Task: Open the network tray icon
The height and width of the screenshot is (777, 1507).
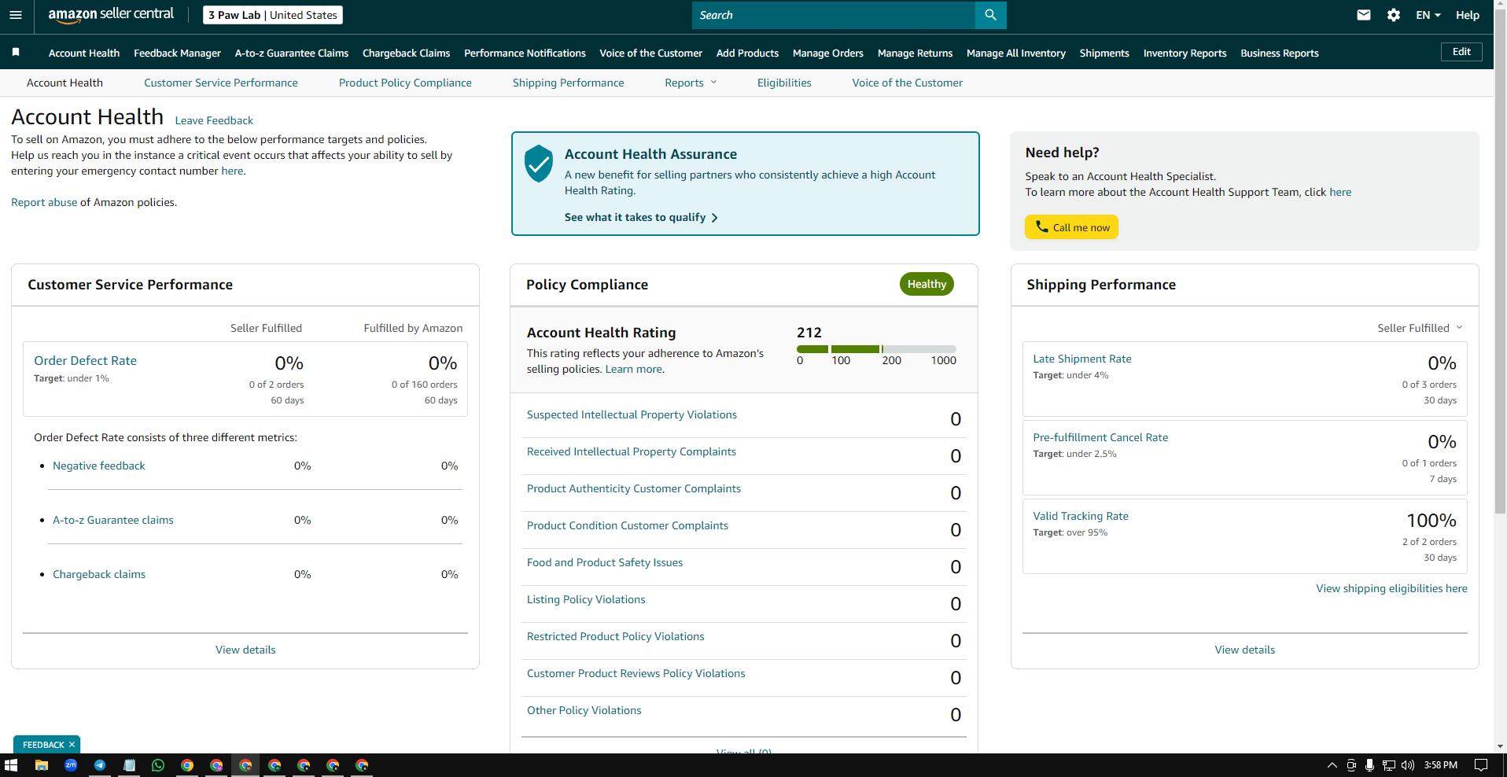Action: click(1389, 765)
